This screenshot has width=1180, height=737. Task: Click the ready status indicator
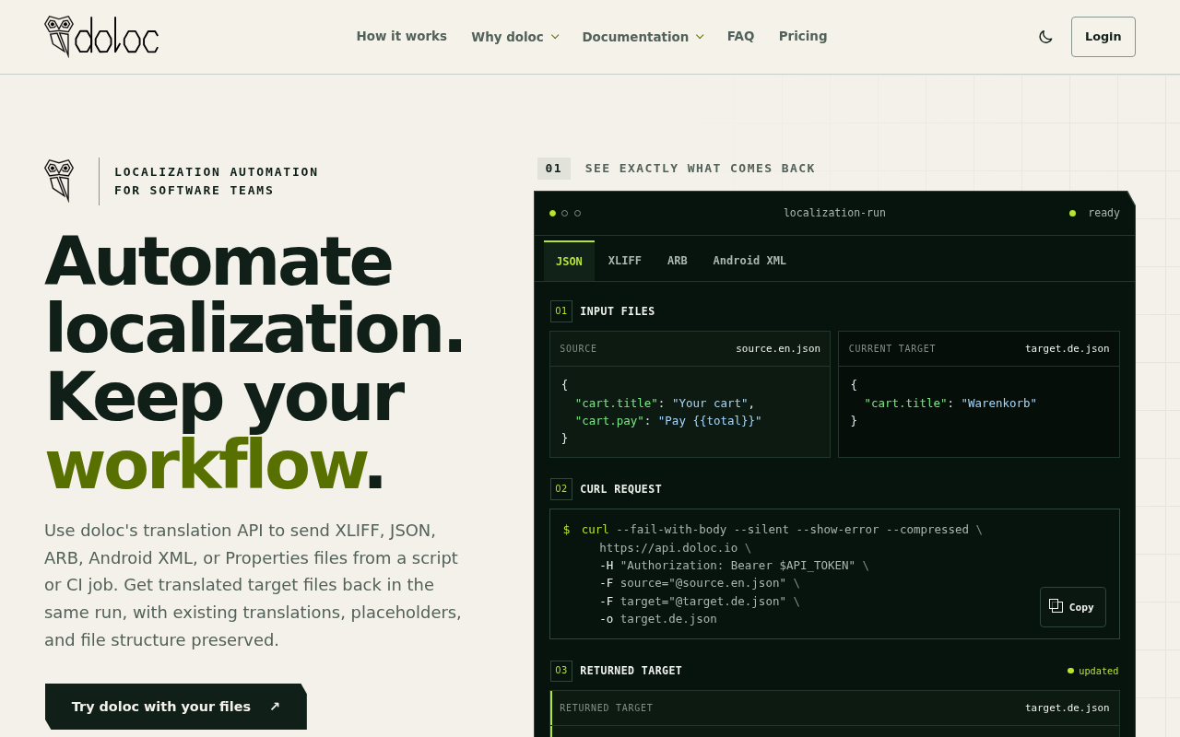pyautogui.click(x=1095, y=213)
